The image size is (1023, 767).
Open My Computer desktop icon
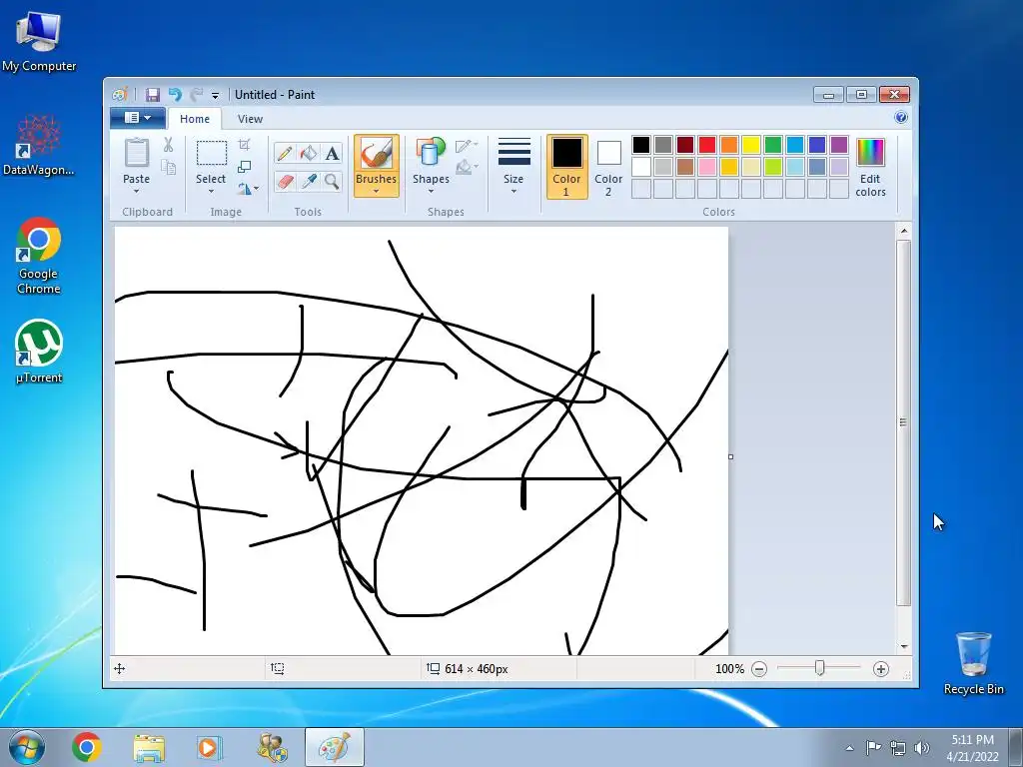pyautogui.click(x=39, y=42)
